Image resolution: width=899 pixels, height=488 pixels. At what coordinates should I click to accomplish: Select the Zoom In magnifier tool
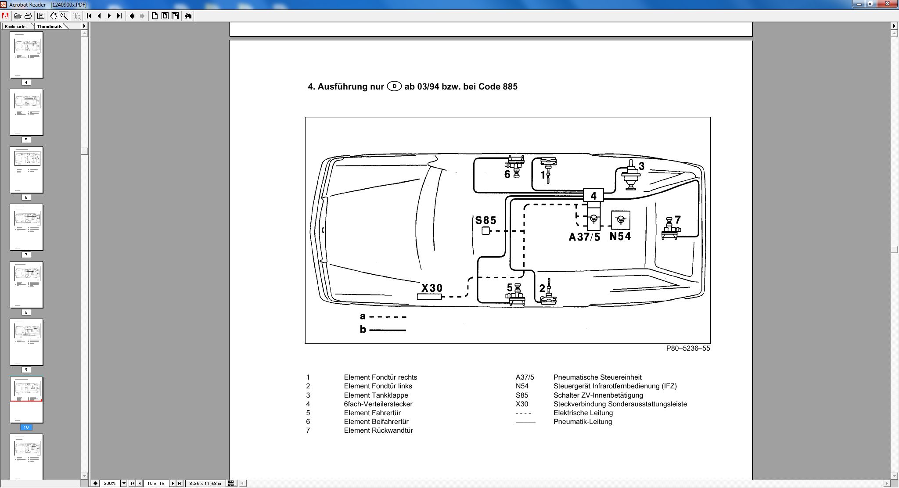(64, 16)
